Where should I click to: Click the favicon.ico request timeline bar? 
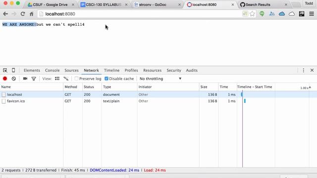[245, 101]
